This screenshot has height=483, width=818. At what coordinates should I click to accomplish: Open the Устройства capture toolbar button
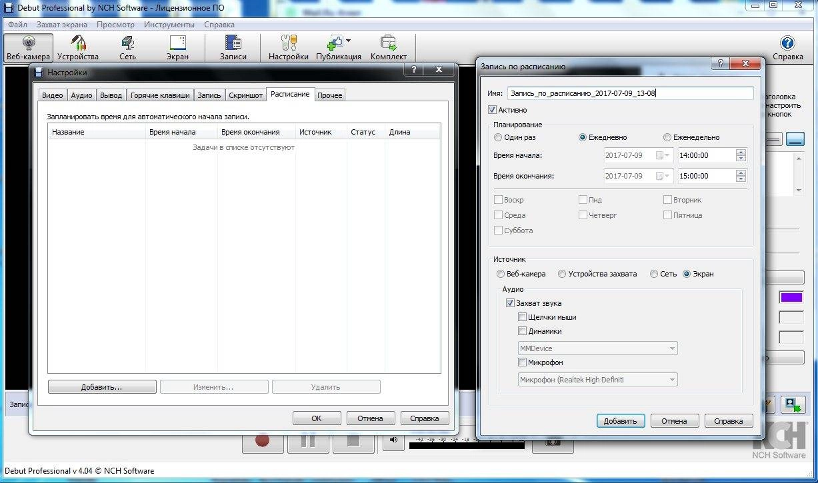pos(78,48)
